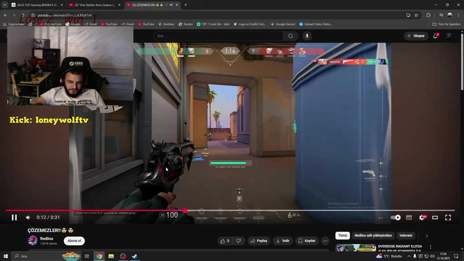This screenshot has width=464, height=261.
Task: Open the Google bookmark
Action: [73, 24]
